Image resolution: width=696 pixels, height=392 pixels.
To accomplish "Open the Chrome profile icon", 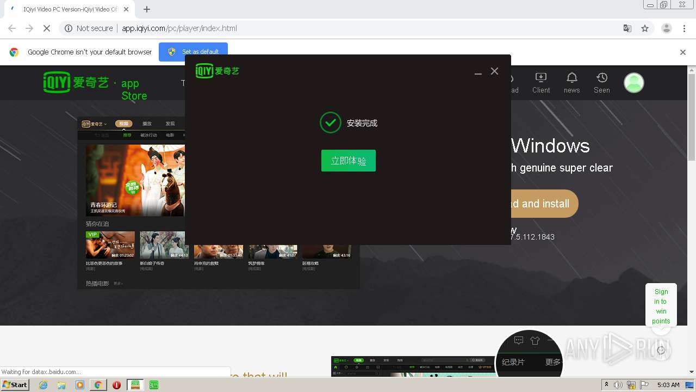I will click(666, 28).
